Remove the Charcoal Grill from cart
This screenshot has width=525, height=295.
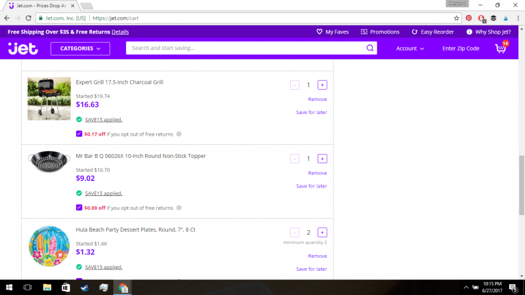(318, 100)
